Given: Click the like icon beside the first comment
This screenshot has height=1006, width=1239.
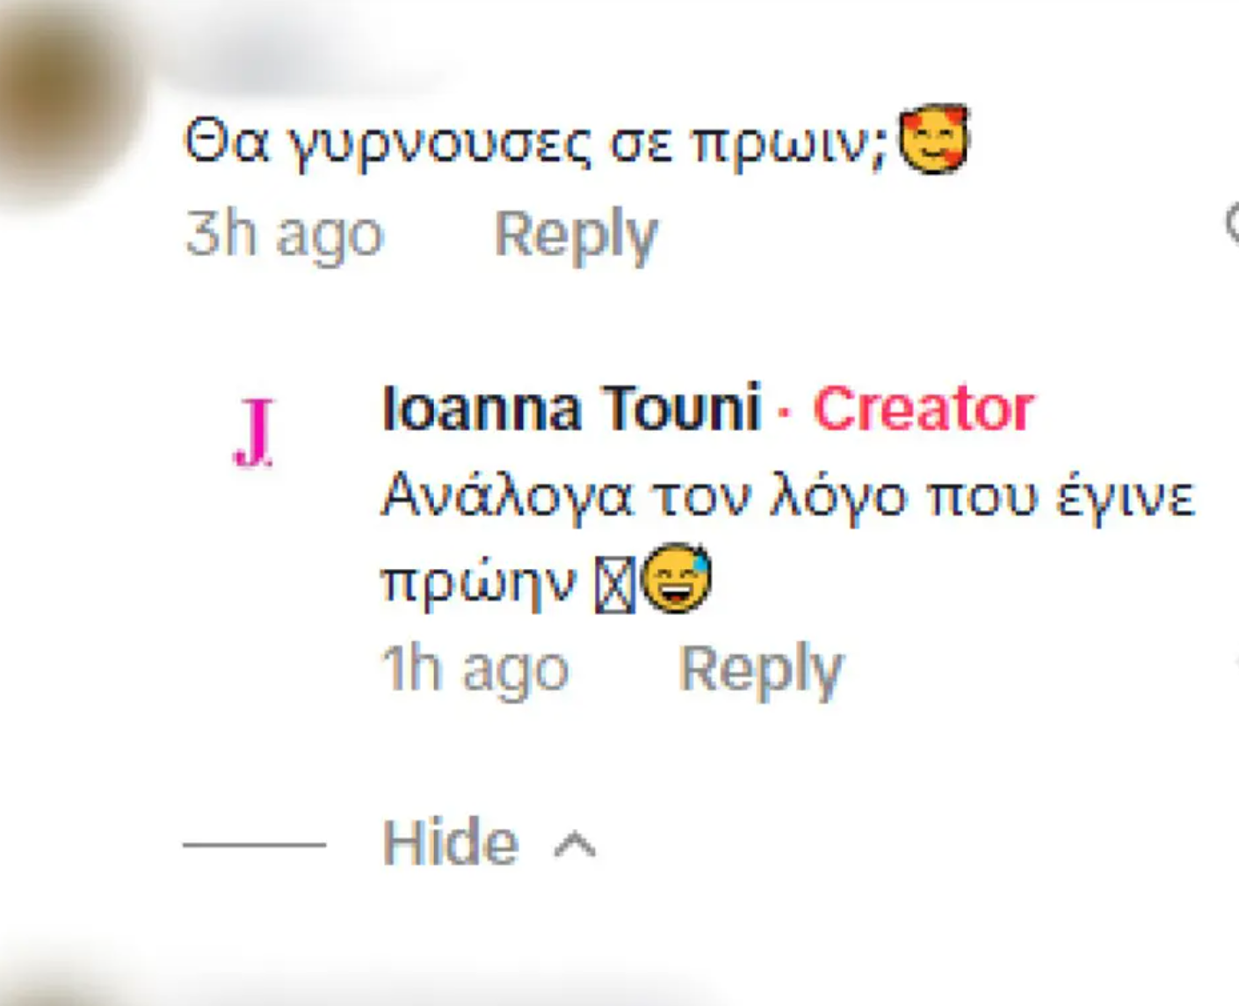Looking at the screenshot, I should pos(1232,227).
